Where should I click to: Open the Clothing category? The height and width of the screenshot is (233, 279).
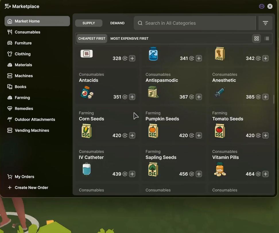click(x=37, y=54)
